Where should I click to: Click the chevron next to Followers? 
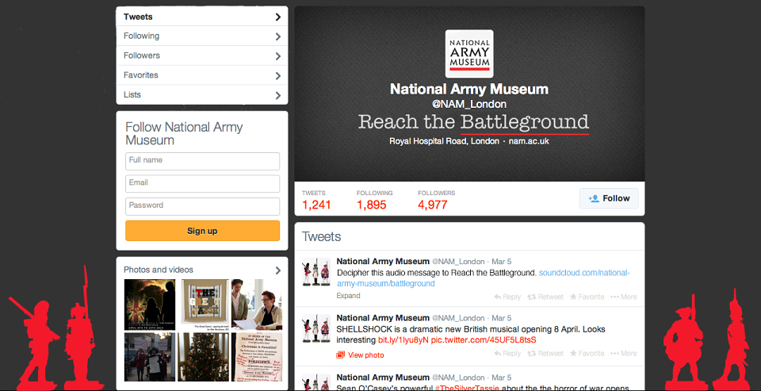coord(278,56)
